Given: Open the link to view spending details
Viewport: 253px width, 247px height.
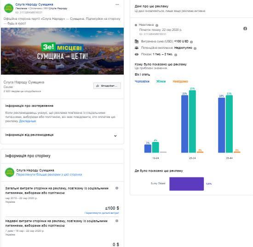Looking at the screenshot, I should (x=102, y=213).
